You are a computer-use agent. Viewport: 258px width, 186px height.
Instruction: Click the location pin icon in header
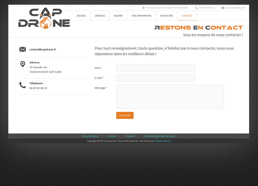144,8
